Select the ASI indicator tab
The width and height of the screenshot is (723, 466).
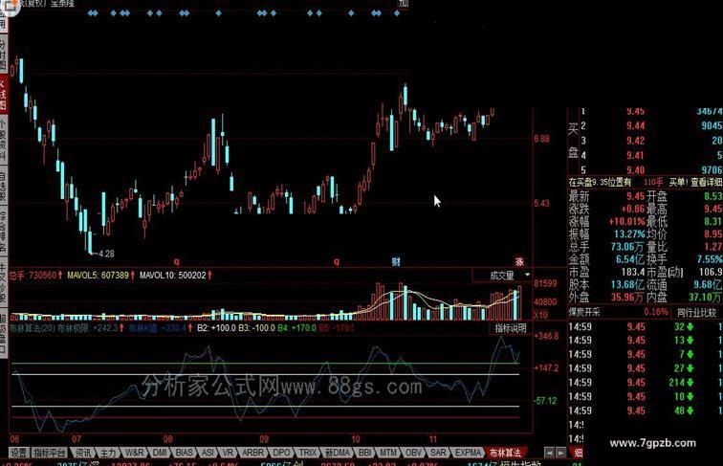(208, 453)
